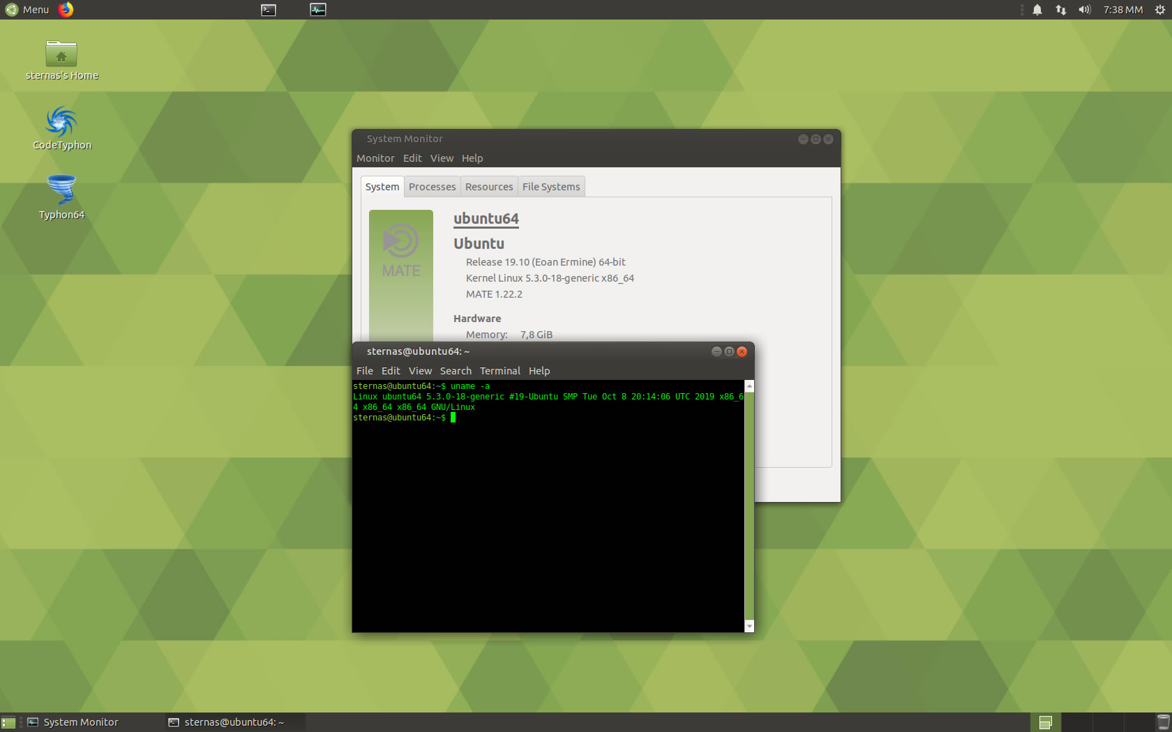Open sternas's Home folder icon
The width and height of the screenshot is (1172, 732).
coord(61,60)
